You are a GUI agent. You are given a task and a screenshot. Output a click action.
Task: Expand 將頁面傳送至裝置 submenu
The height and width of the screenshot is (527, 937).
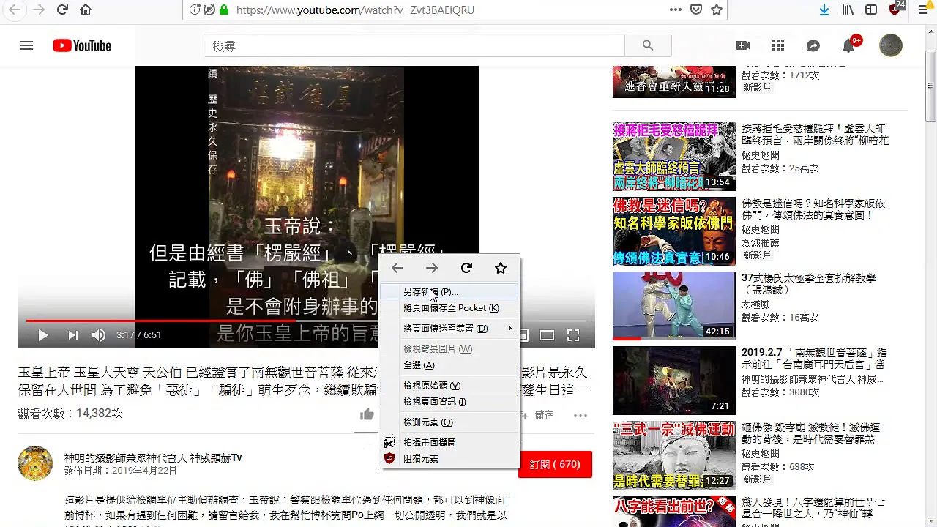click(449, 329)
